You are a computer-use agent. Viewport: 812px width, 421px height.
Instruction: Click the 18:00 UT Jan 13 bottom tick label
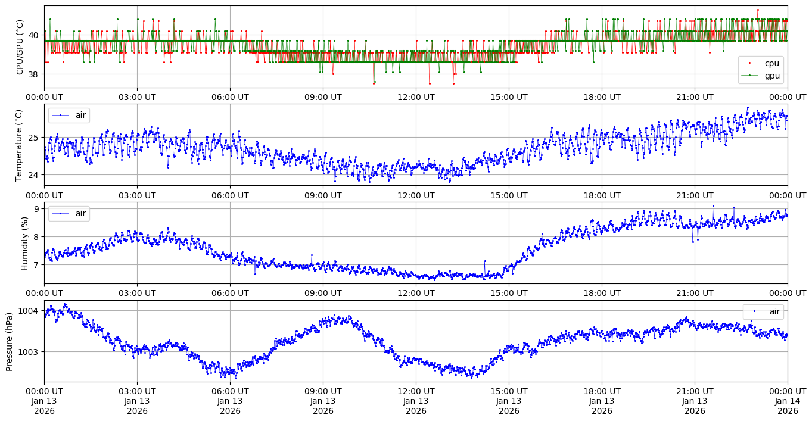coord(602,401)
